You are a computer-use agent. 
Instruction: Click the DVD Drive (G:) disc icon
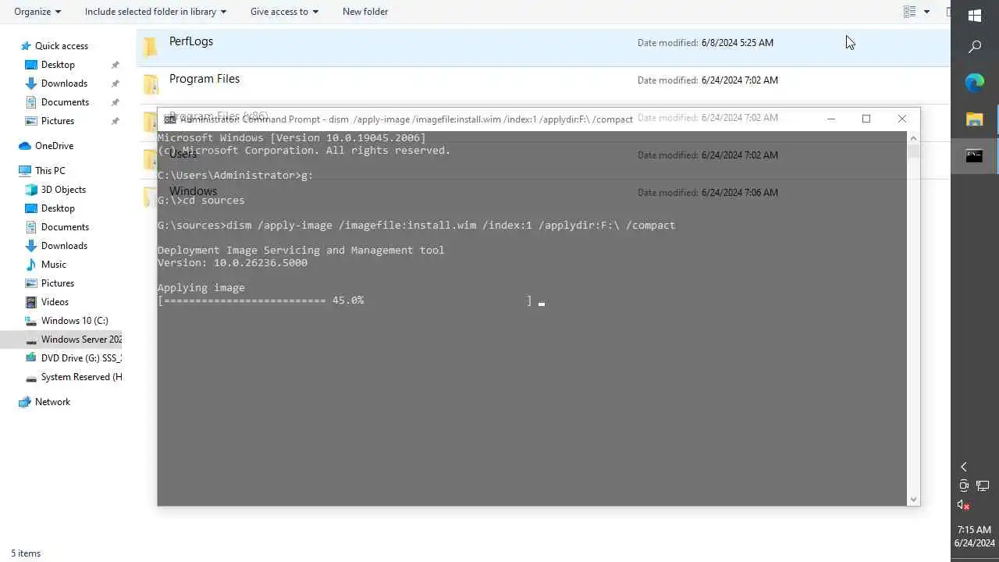tap(31, 358)
